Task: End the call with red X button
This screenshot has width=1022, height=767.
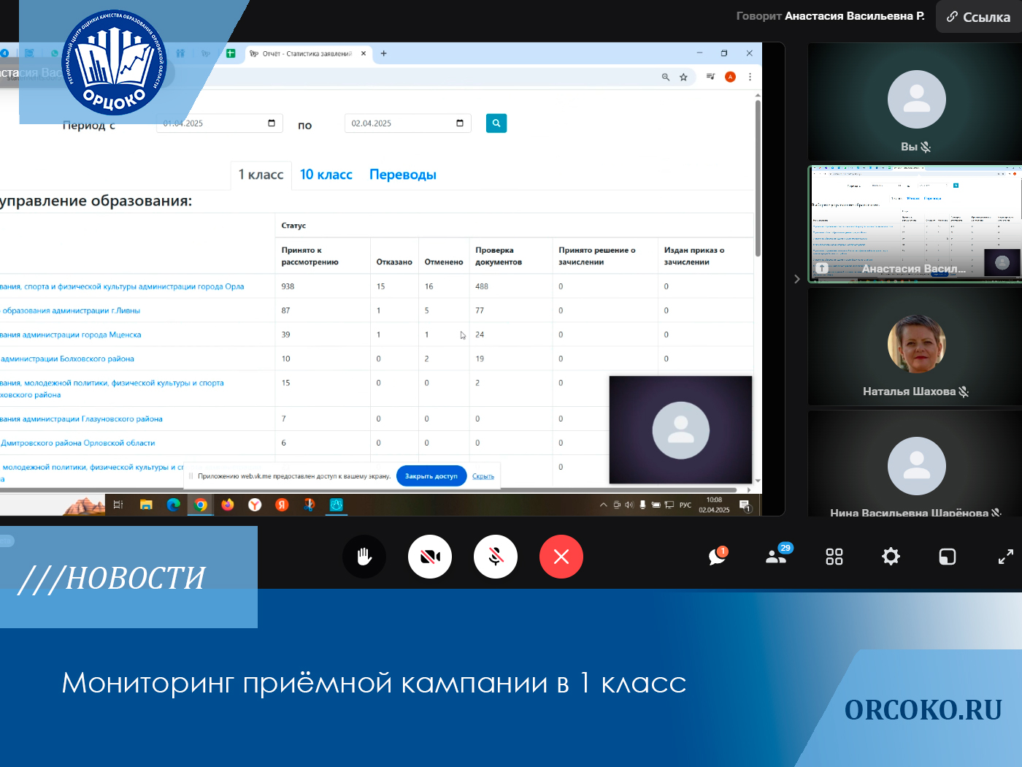Action: pyautogui.click(x=561, y=557)
